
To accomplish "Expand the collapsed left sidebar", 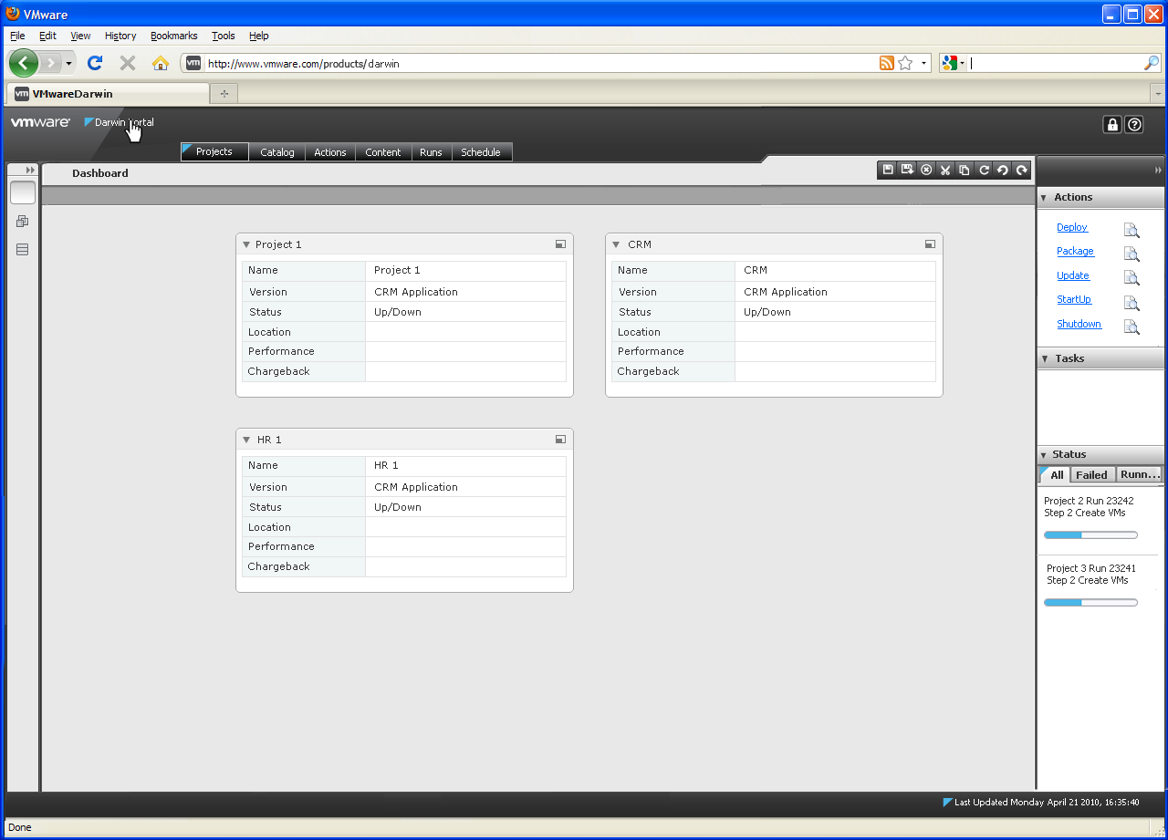I will [30, 170].
